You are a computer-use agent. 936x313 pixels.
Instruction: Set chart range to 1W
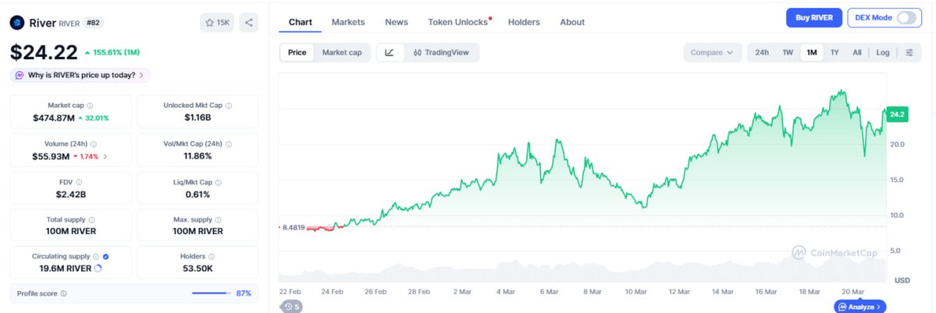pos(788,52)
